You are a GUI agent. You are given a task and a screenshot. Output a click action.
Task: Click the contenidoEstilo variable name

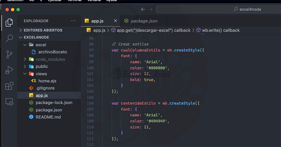click(x=138, y=103)
